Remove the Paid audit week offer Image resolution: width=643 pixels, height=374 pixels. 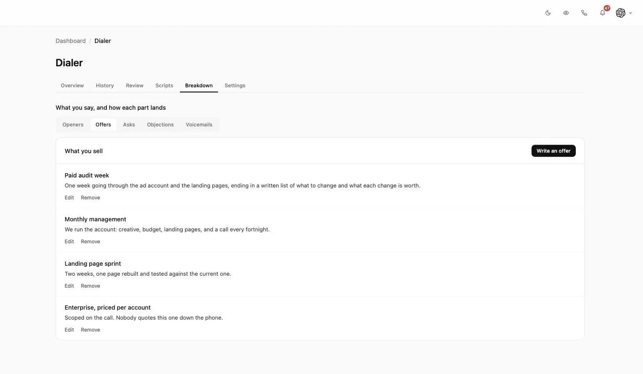90,197
